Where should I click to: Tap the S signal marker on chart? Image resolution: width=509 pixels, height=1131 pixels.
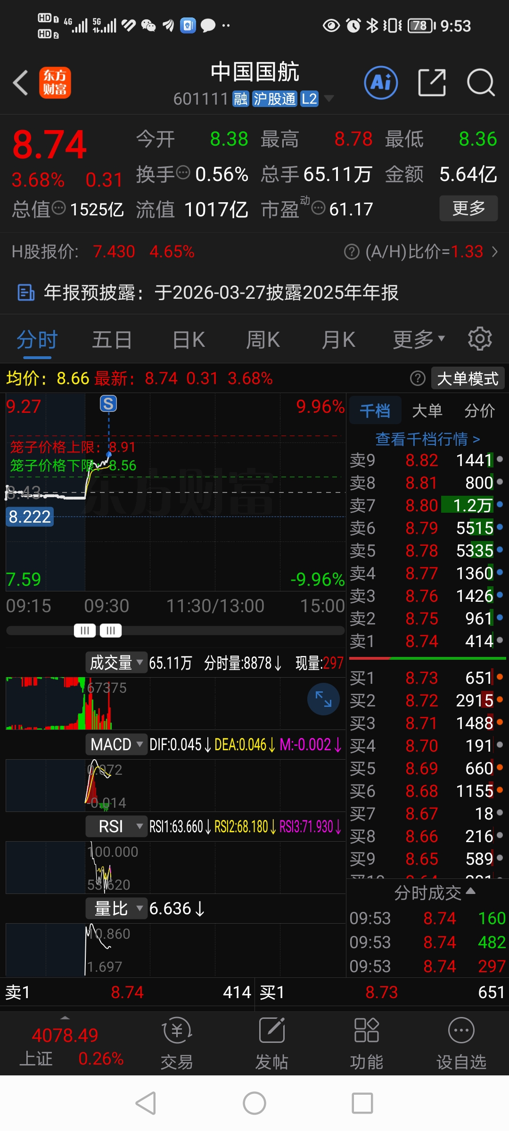click(x=108, y=404)
